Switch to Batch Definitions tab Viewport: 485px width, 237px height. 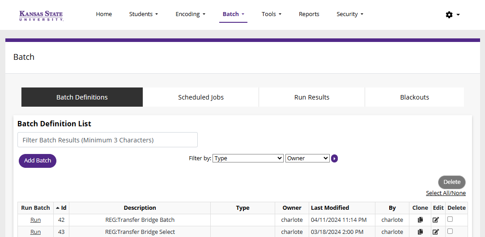82,97
